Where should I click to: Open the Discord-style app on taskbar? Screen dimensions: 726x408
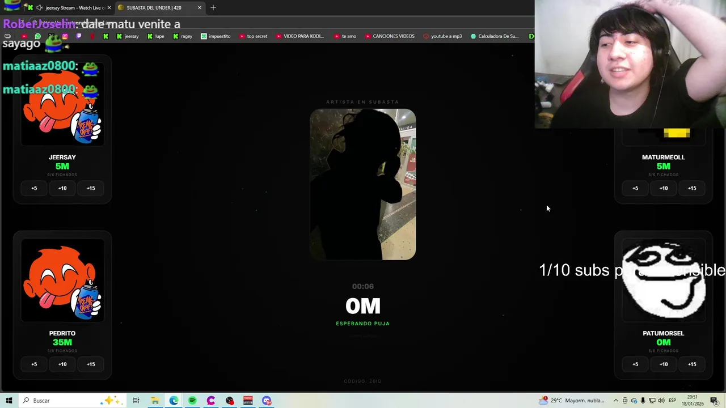[267, 401]
